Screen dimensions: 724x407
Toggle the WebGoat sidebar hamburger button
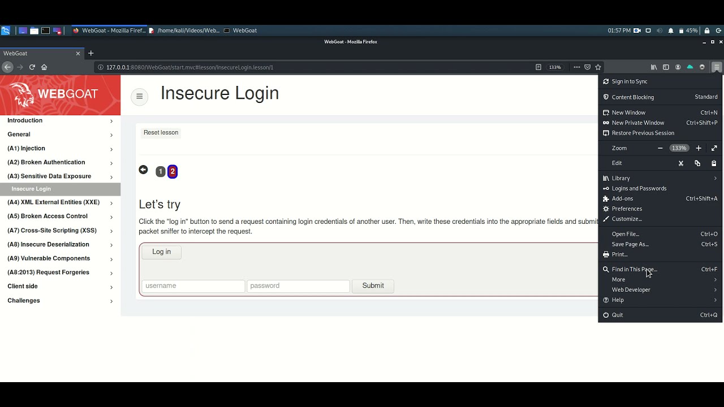point(139,96)
